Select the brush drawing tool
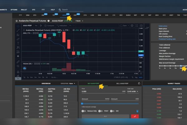 click(18, 39)
